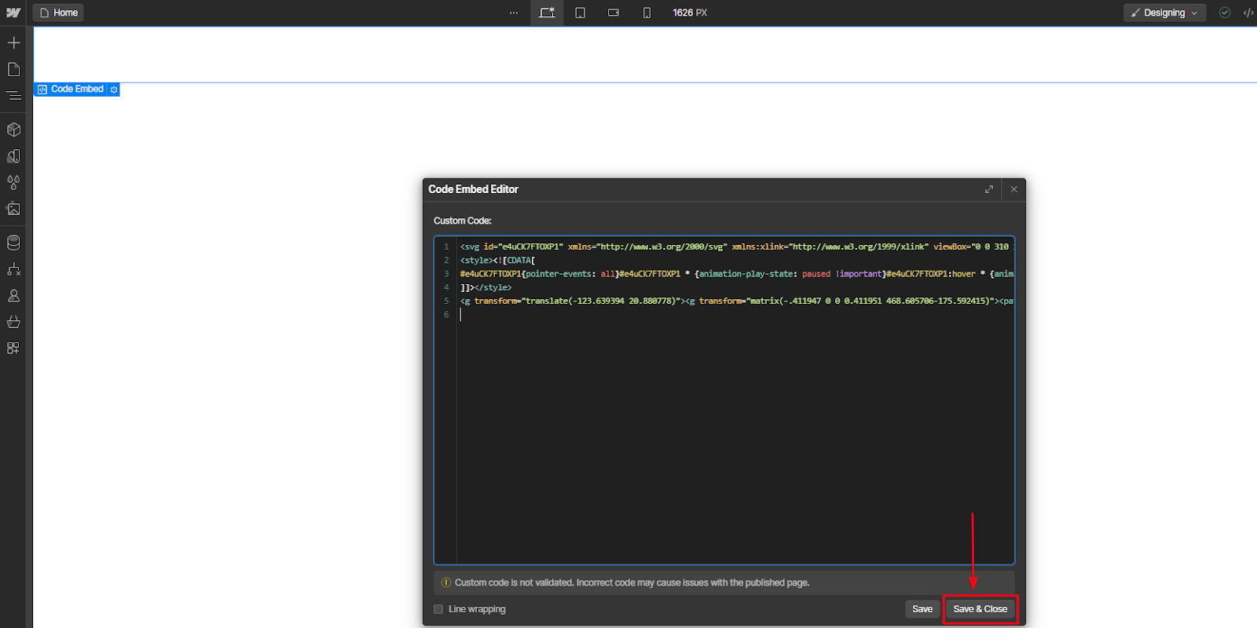The width and height of the screenshot is (1257, 628).
Task: Open the Components cube panel
Action: coord(13,130)
